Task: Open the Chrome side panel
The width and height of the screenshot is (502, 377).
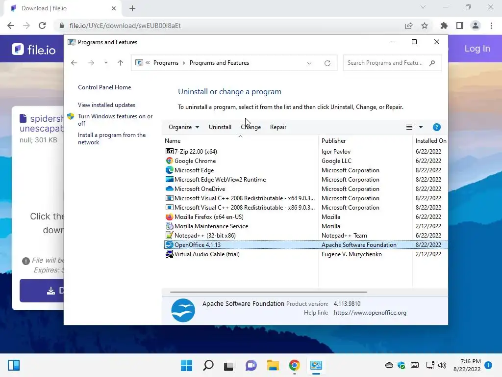Action: pos(460,26)
